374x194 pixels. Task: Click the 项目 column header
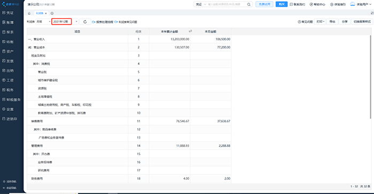77,31
